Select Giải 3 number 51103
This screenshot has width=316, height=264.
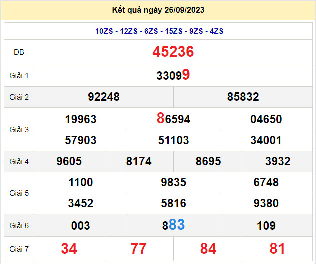173,140
